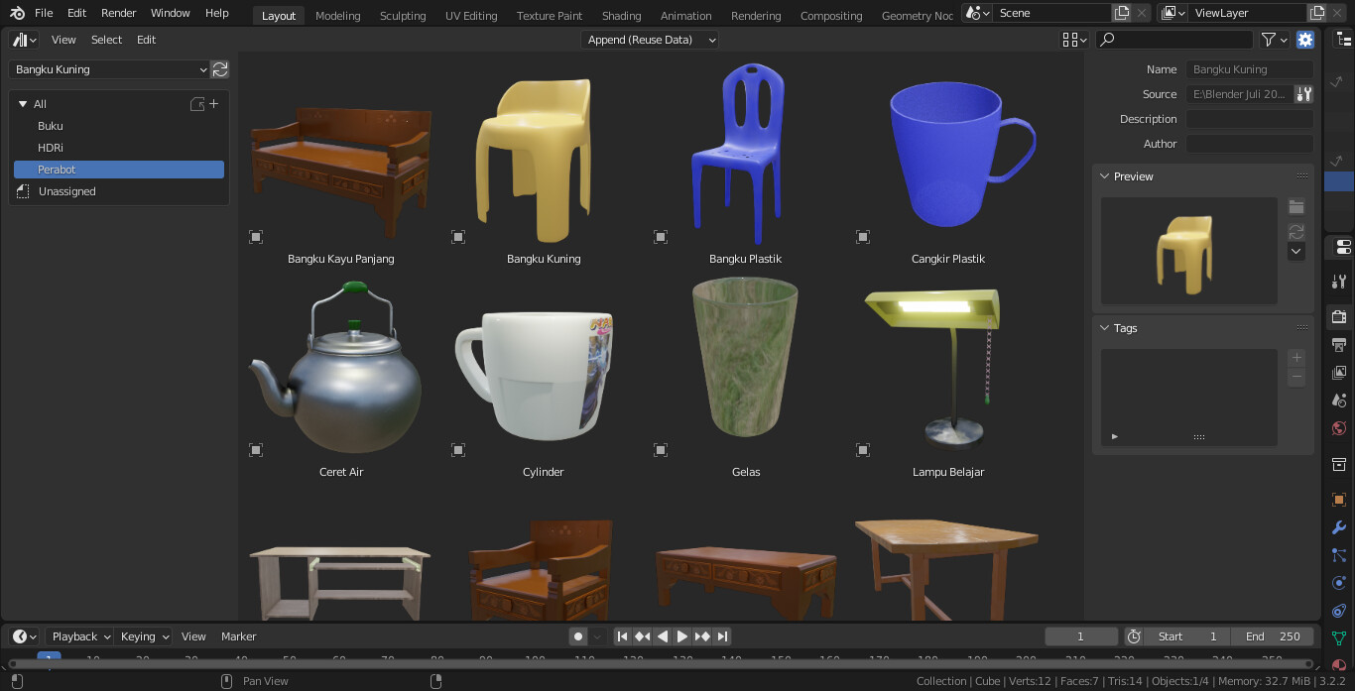Viewport: 1355px width, 691px height.
Task: Create a new catalog using the plus icon
Action: (214, 103)
